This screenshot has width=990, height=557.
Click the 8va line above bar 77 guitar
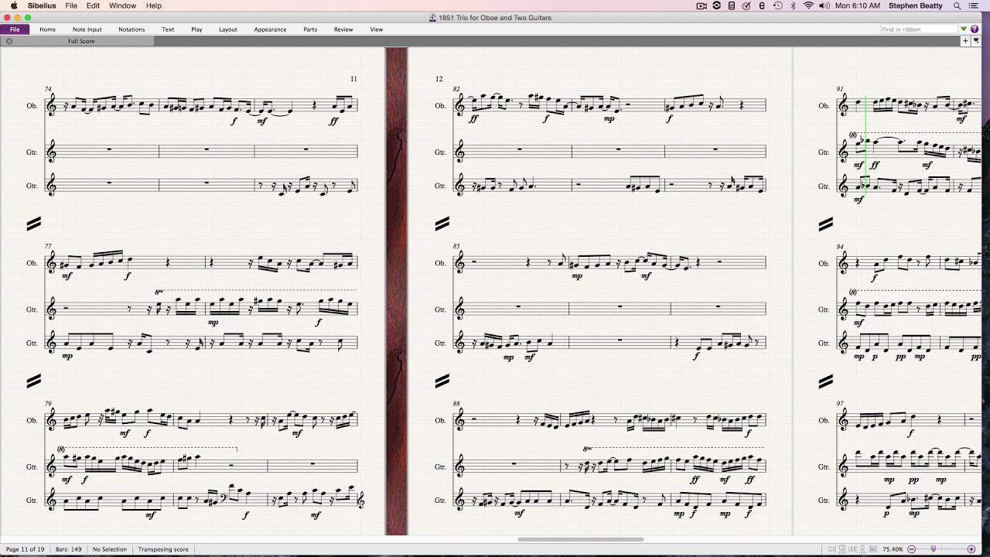point(255,291)
